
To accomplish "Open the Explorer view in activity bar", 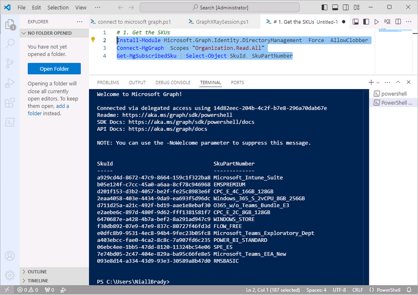I will 10,25.
